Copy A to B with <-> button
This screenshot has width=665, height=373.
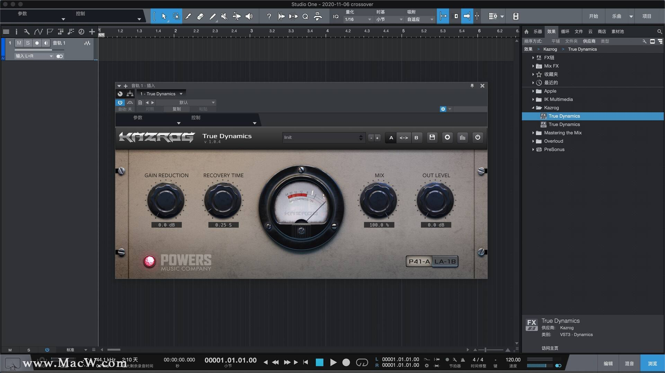tap(404, 137)
